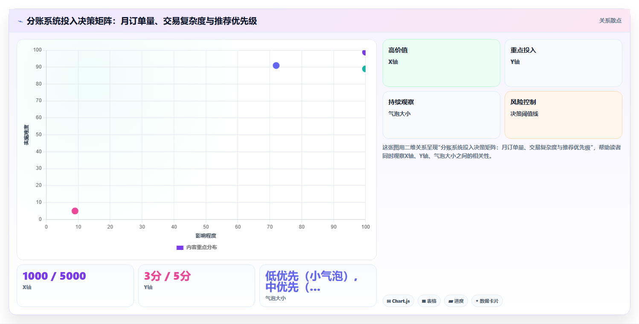
Task: Open the 重点投入 quadrant card
Action: click(x=563, y=63)
